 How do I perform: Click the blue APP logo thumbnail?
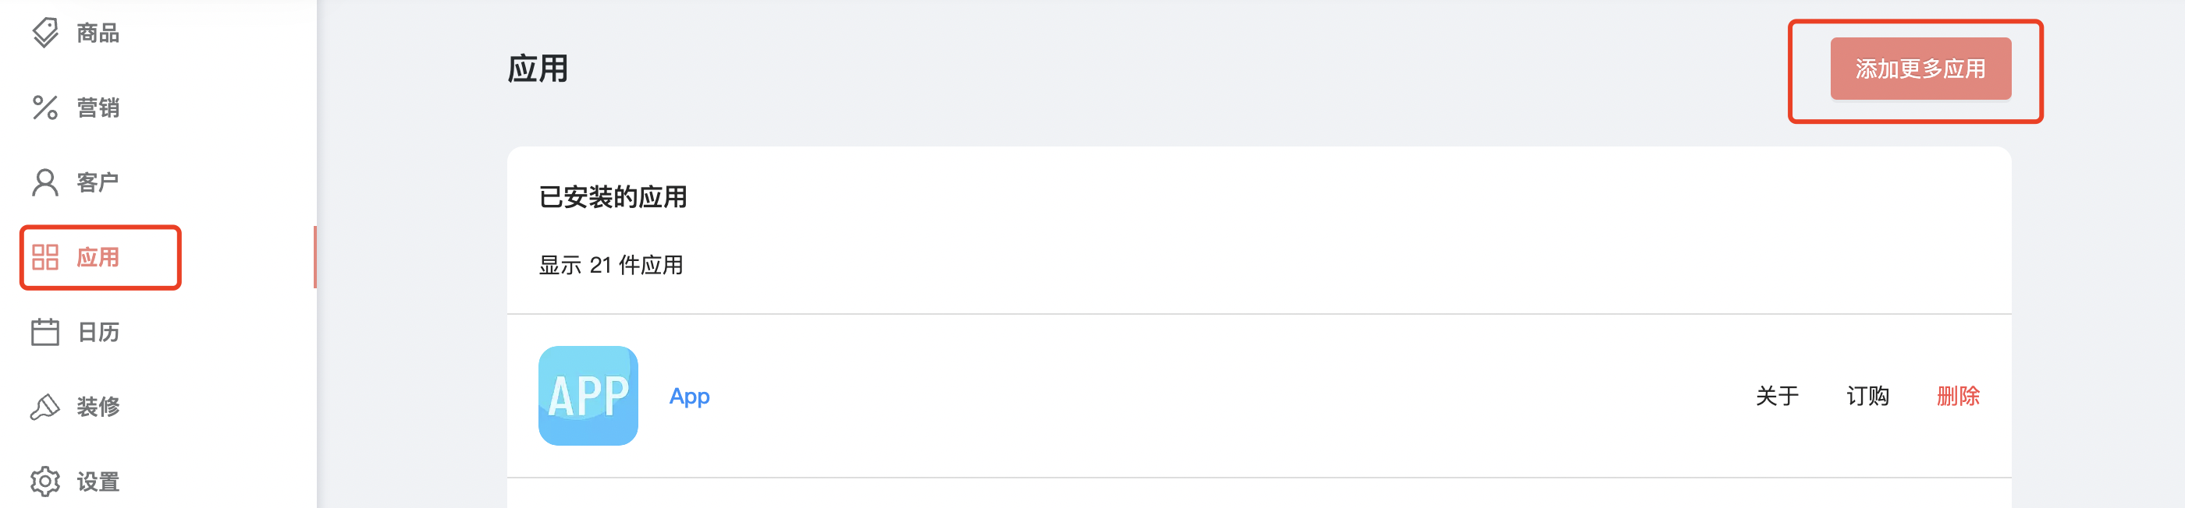click(x=588, y=395)
